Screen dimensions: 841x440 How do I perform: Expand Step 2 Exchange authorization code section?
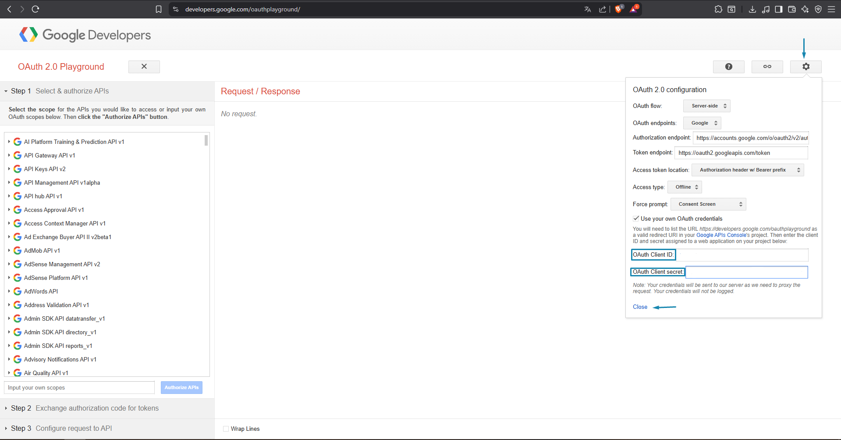[x=85, y=408]
